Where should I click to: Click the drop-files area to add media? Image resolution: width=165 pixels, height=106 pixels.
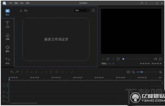pyautogui.click(x=56, y=39)
